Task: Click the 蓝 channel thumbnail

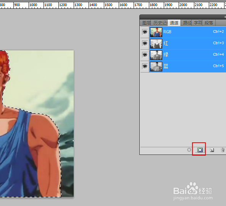Action: coord(156,66)
